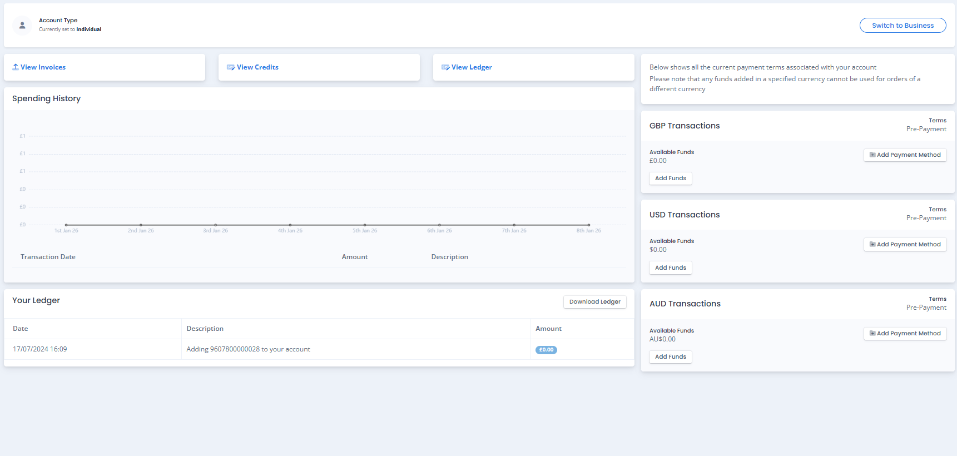Add funds to USD Transactions
Screen dimensions: 957x456
[670, 268]
